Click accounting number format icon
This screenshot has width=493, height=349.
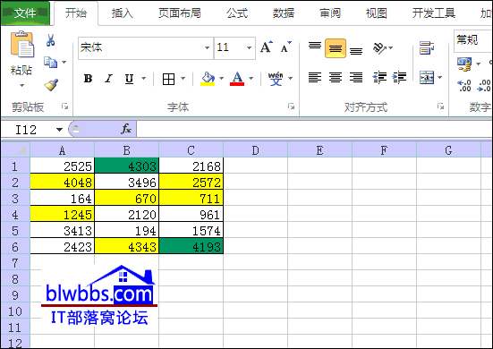464,64
